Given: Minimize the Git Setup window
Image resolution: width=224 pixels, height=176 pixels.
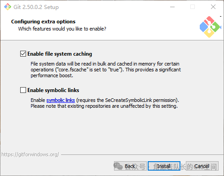Looking at the screenshot, I should coord(172,7).
